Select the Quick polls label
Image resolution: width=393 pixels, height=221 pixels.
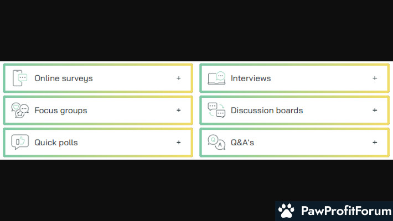[56, 143]
